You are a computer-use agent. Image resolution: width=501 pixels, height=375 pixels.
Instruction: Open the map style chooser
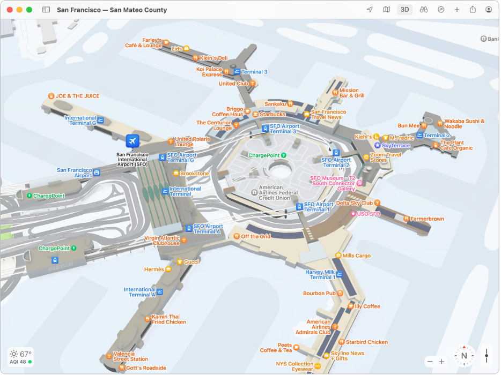(386, 9)
